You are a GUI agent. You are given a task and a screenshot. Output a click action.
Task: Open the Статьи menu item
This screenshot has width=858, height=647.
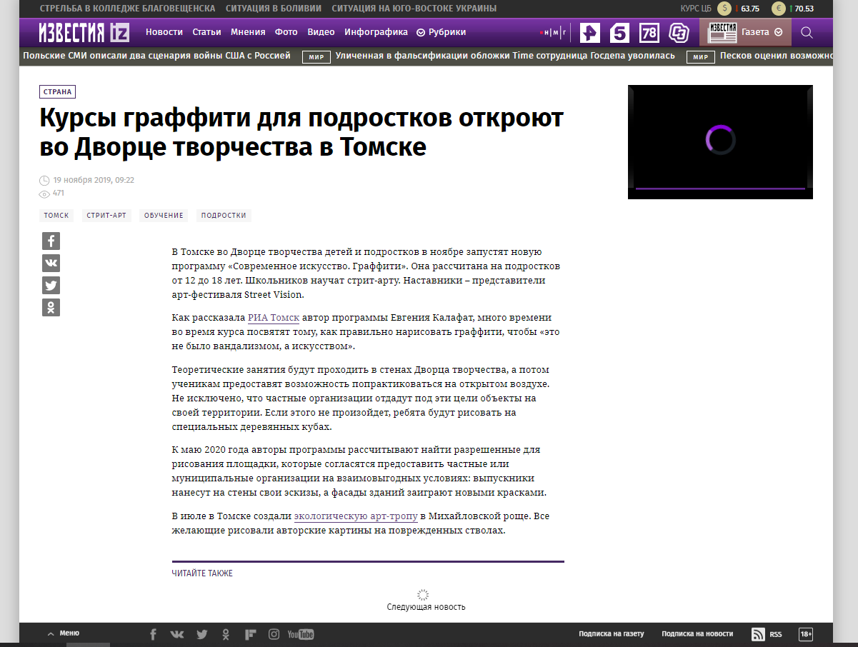[x=207, y=32]
